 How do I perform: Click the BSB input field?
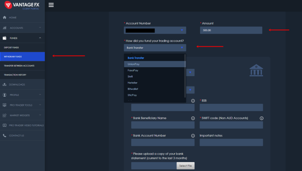(x=231, y=108)
